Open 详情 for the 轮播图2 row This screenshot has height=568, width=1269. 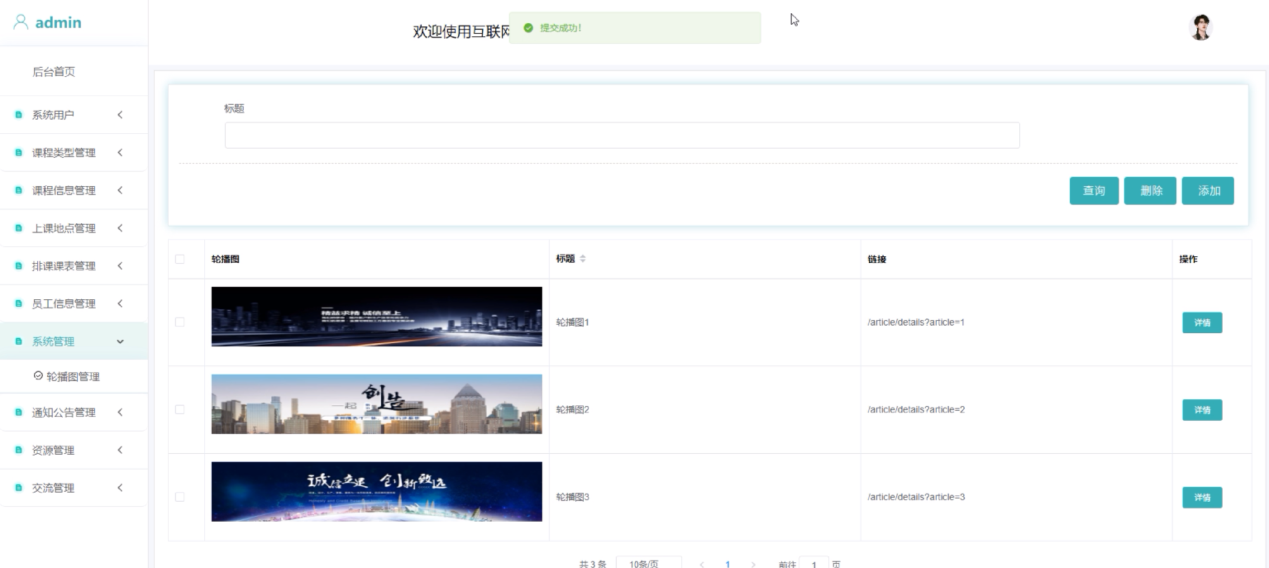(x=1202, y=410)
